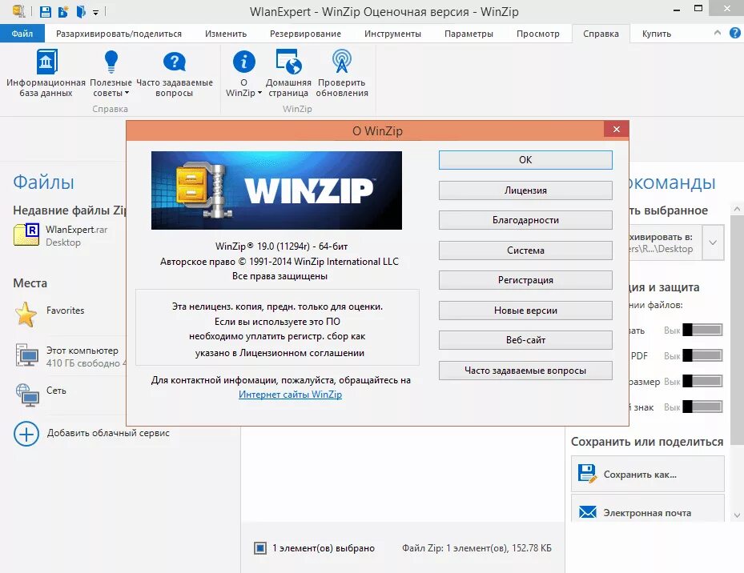Click the Электронная почта envelope icon
The image size is (744, 573).
[x=587, y=512]
